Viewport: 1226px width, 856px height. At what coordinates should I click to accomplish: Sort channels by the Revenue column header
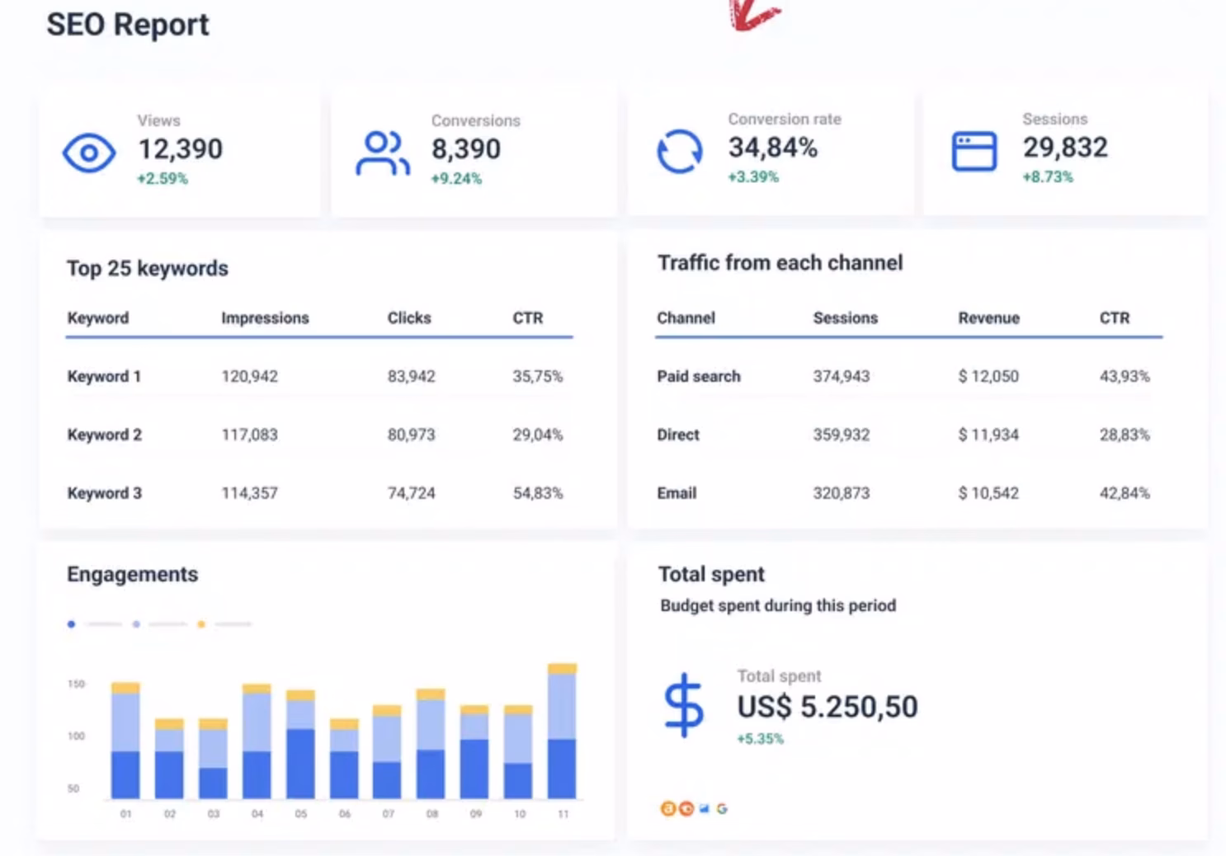(988, 318)
